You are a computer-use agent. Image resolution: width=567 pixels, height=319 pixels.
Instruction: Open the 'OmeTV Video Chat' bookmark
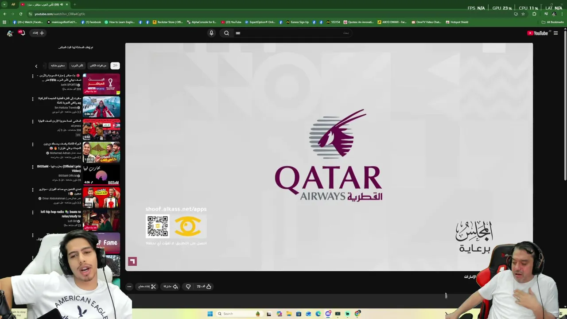click(426, 22)
